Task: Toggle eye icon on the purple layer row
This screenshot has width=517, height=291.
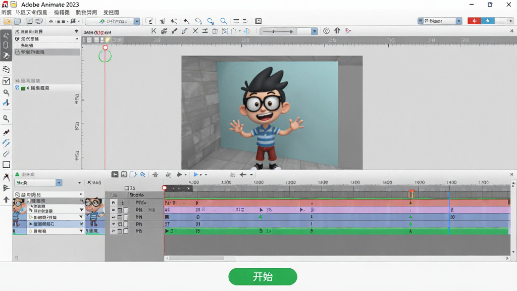Action: click(114, 210)
